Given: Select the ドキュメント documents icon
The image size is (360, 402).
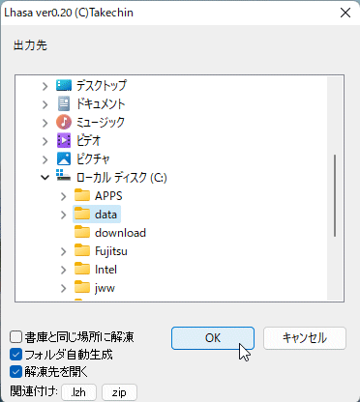Looking at the screenshot, I should point(64,103).
